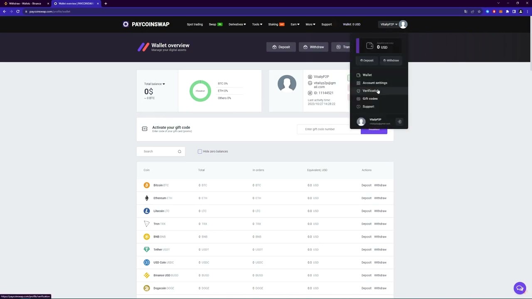Click Support link in top navigation
The image size is (532, 299).
click(x=327, y=25)
